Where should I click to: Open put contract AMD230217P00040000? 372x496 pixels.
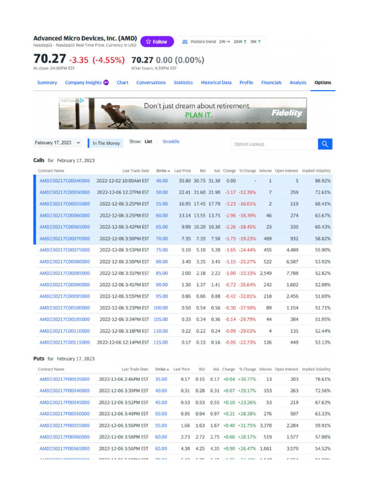[64, 391]
